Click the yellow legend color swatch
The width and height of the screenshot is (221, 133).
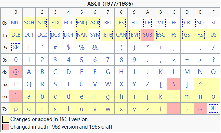click(x=6, y=119)
